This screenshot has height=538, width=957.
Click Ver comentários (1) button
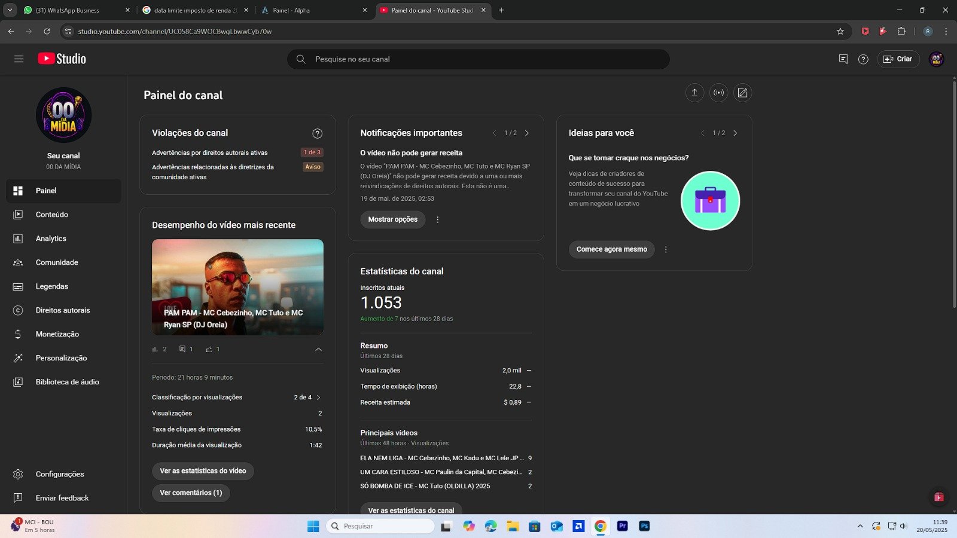pos(191,493)
